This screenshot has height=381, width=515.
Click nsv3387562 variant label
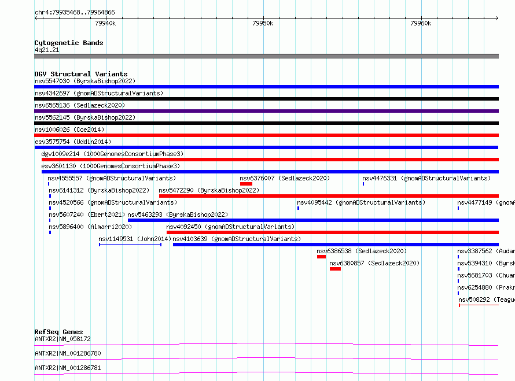[x=486, y=251]
